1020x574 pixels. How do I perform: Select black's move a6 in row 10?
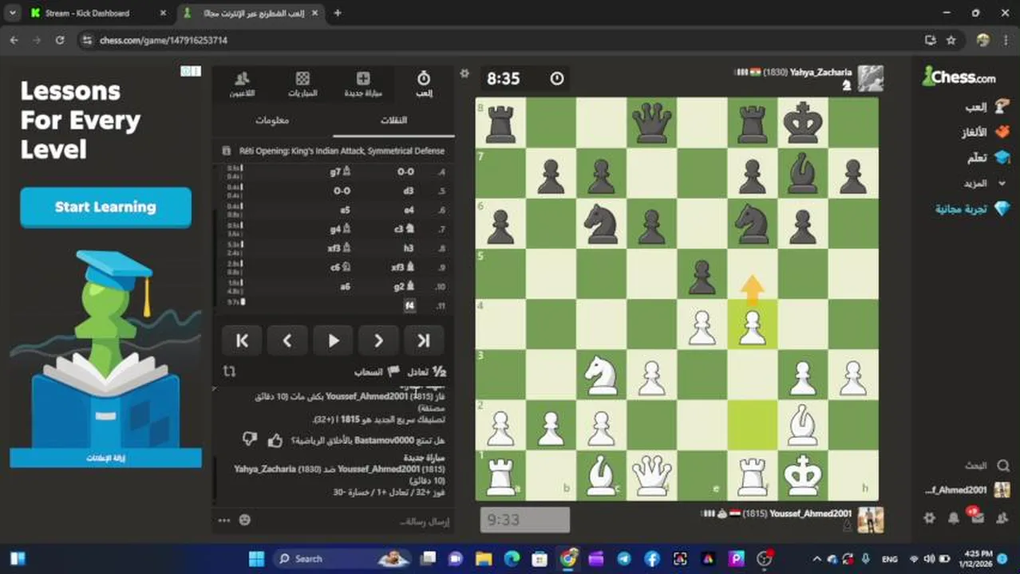[x=345, y=286]
